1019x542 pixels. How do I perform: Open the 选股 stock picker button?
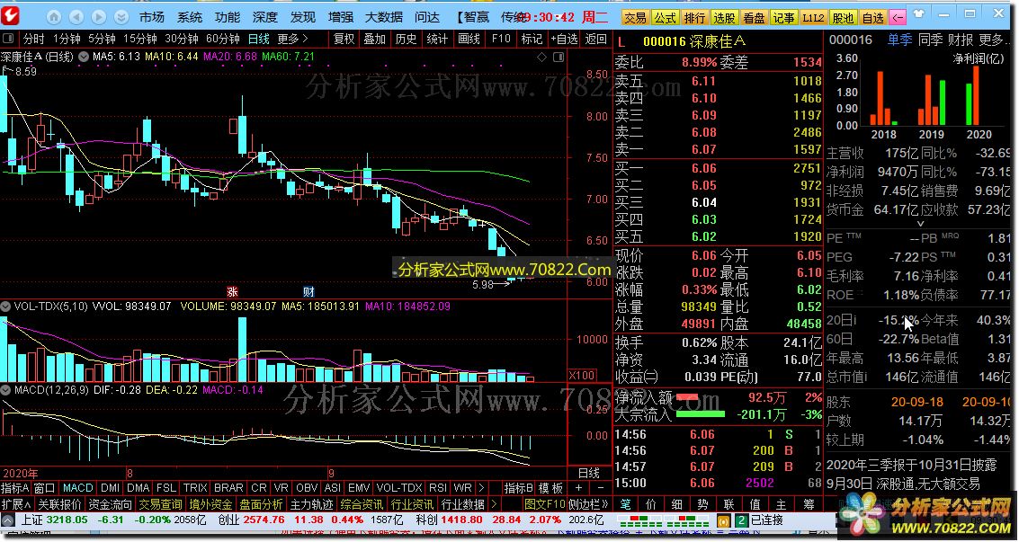click(724, 18)
